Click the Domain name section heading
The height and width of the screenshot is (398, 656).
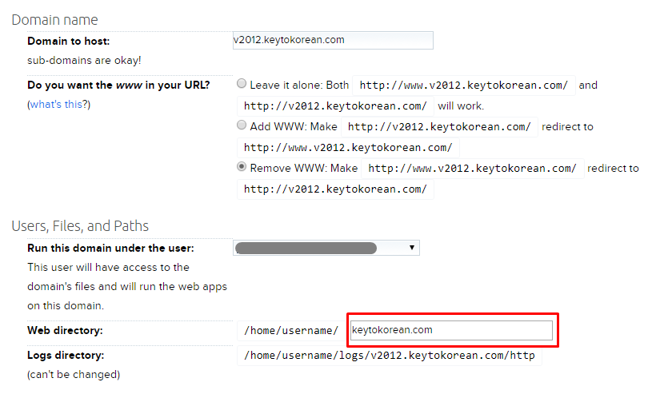tap(55, 20)
